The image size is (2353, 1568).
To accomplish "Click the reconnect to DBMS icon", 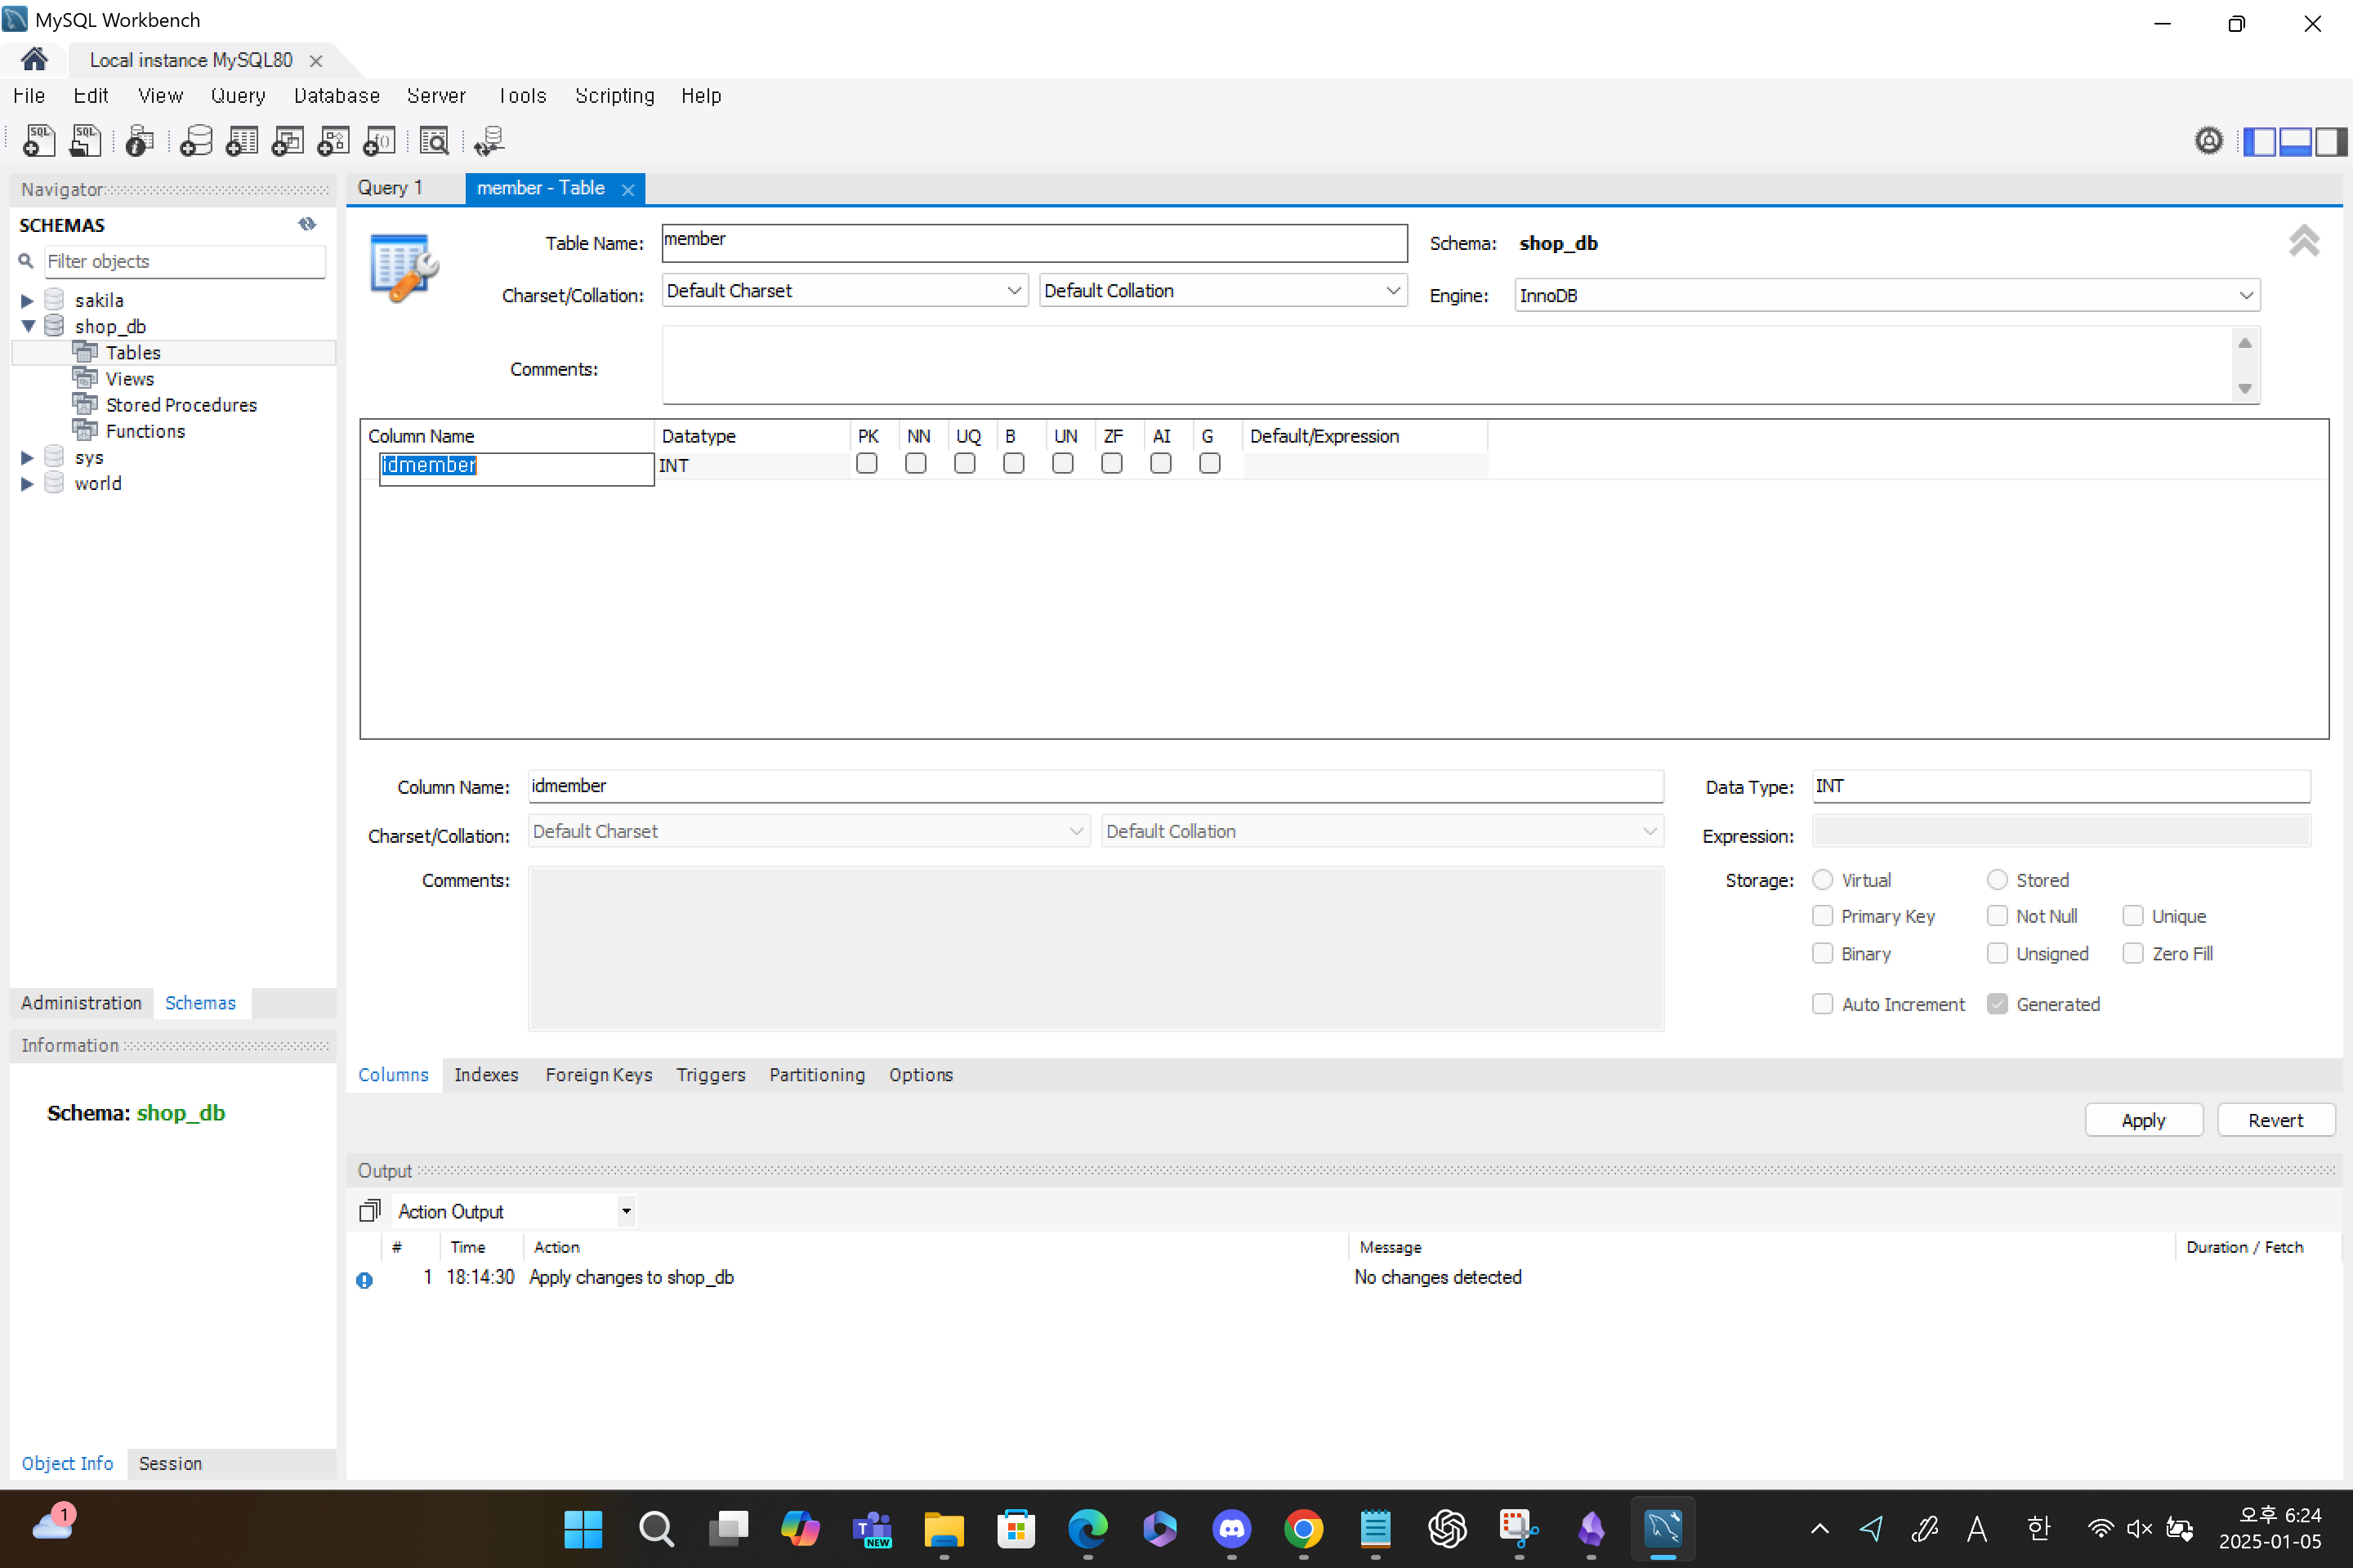I will (489, 141).
